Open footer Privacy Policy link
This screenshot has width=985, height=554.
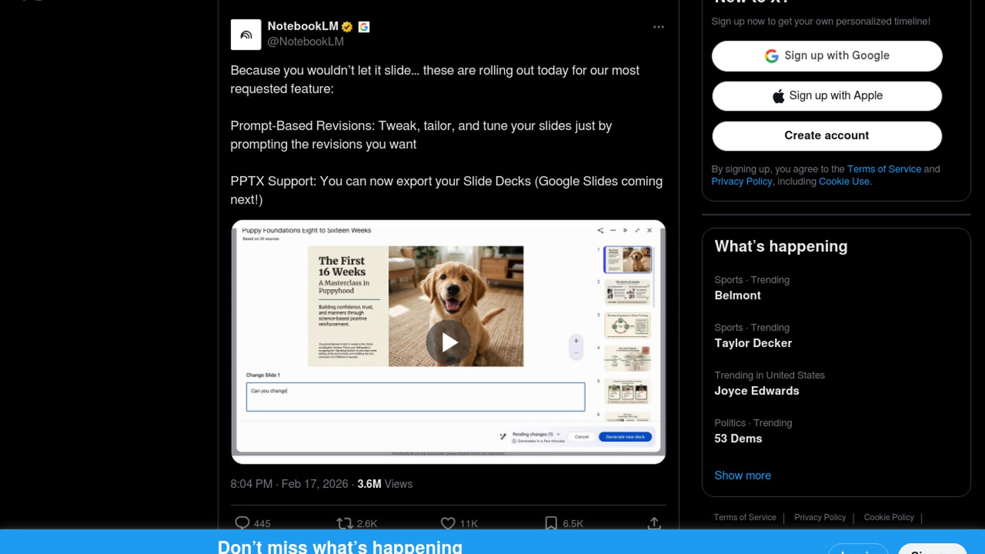point(819,517)
